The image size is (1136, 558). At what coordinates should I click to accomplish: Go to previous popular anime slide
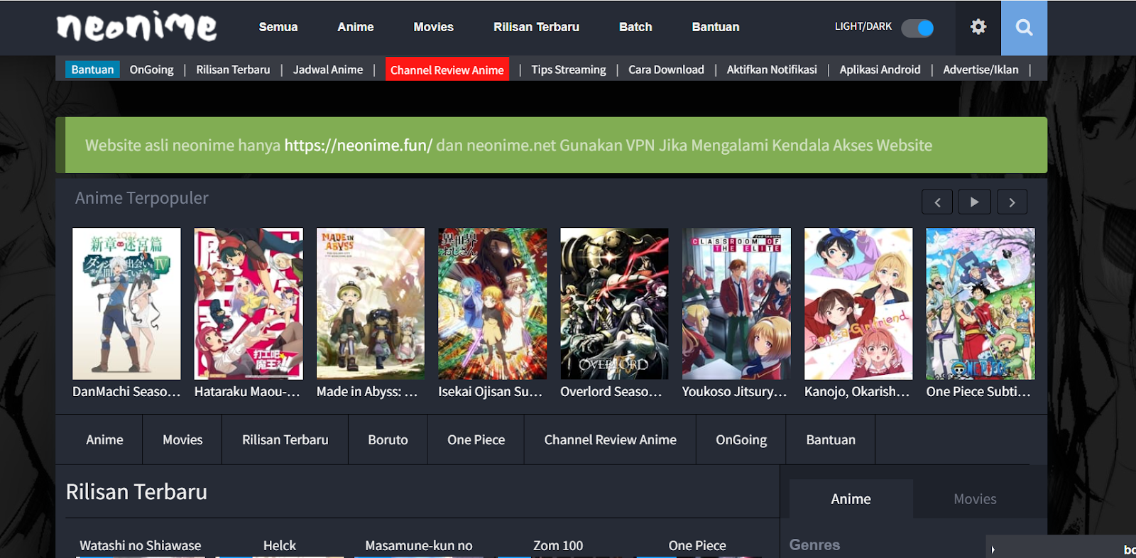(937, 202)
